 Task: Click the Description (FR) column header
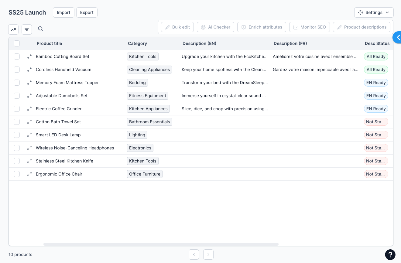290,43
